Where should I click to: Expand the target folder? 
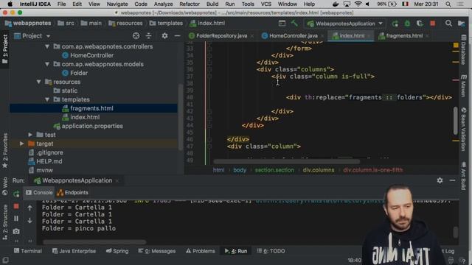pos(21,144)
